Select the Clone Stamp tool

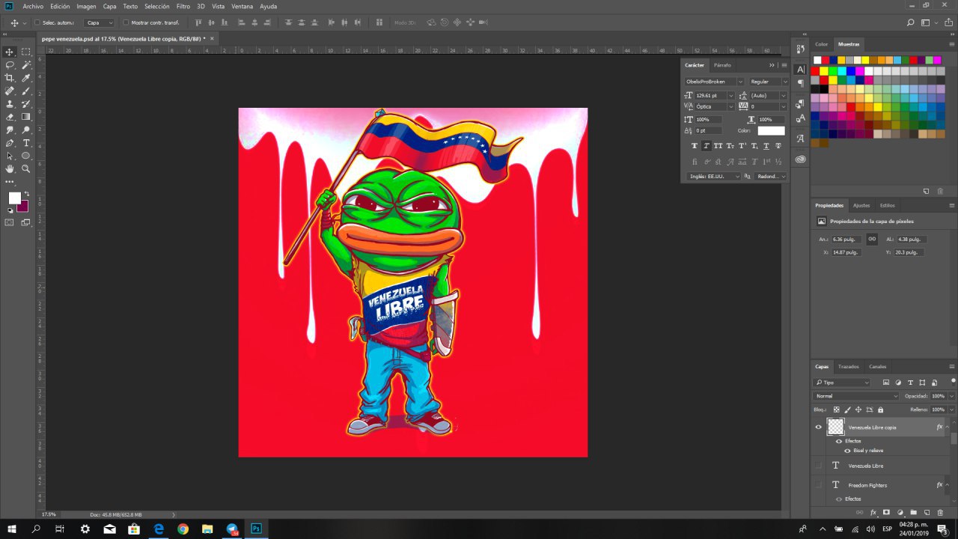click(10, 104)
